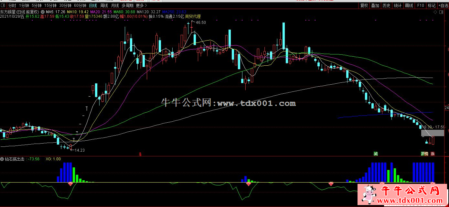Select the 30分钟 period tab
This screenshot has height=207, width=449.
(65, 5)
